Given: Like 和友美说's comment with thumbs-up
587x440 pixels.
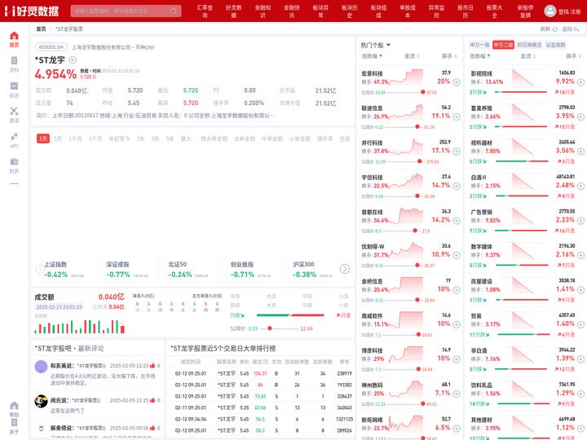Looking at the screenshot, I should (152, 366).
